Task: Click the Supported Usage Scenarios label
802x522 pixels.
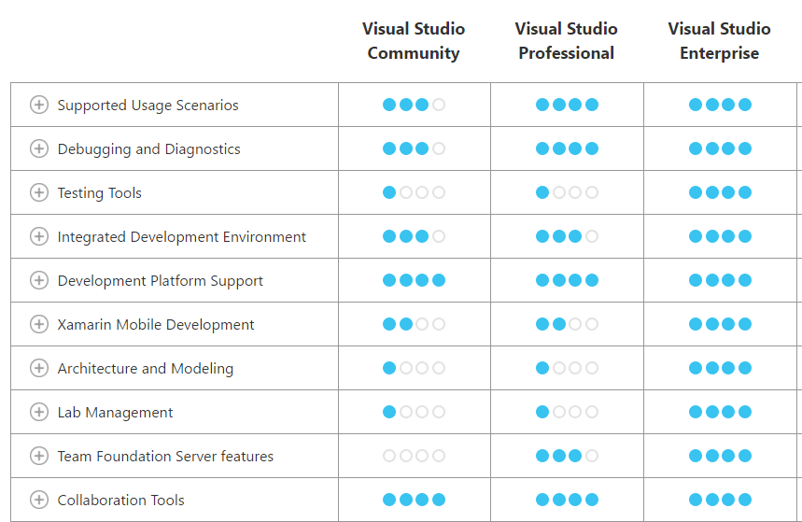Action: point(148,106)
